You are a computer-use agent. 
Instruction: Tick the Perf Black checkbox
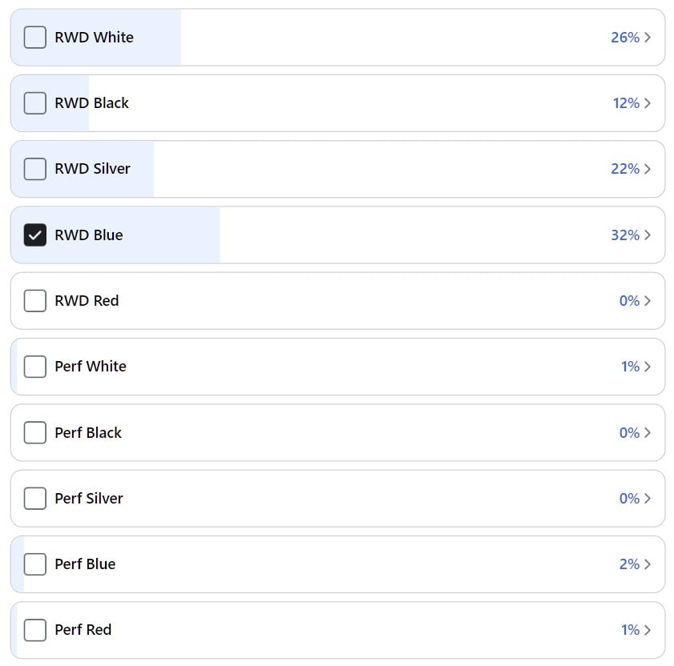[35, 432]
